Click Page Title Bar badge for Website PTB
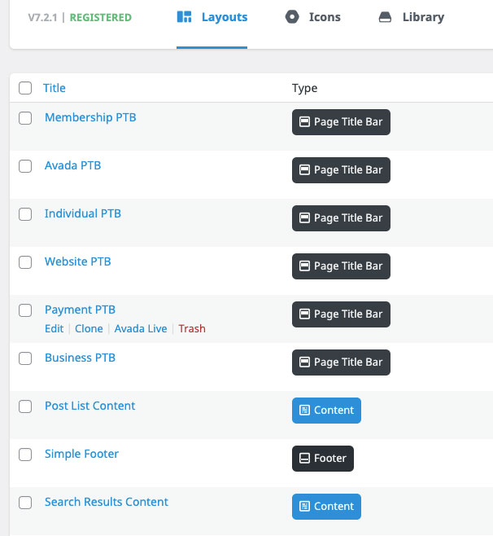The height and width of the screenshot is (536, 493). pyautogui.click(x=341, y=266)
